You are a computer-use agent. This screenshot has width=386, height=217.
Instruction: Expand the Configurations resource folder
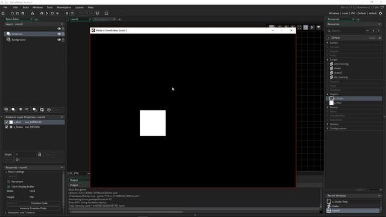coord(327,128)
